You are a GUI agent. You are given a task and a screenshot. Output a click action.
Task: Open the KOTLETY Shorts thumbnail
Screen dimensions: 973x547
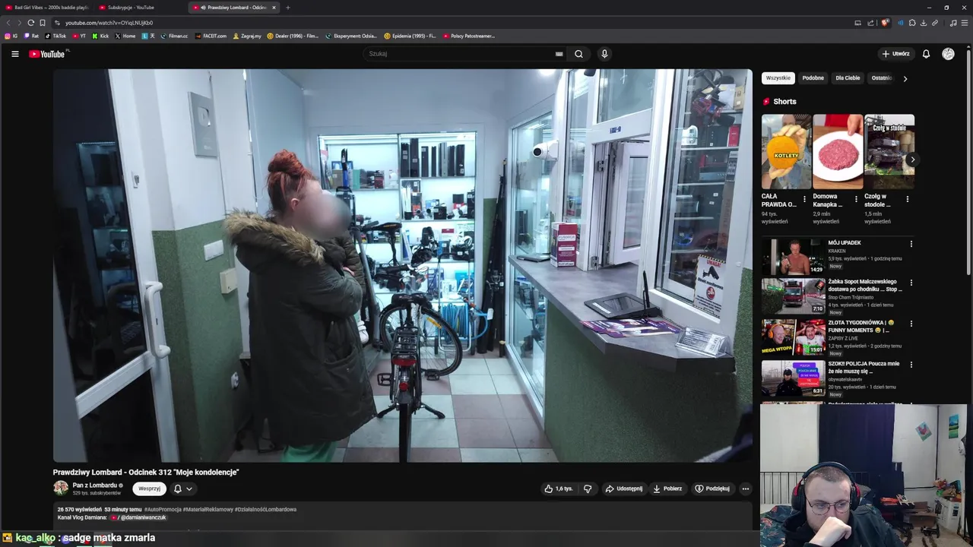[x=786, y=151]
